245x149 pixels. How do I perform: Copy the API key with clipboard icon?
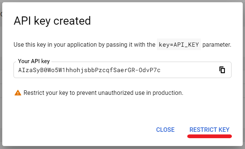[x=222, y=70]
